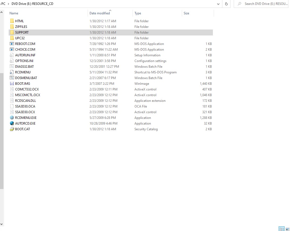The height and width of the screenshot is (231, 290).
Task: Click the RCDMENU shortcut icon
Action: tap(12, 72)
